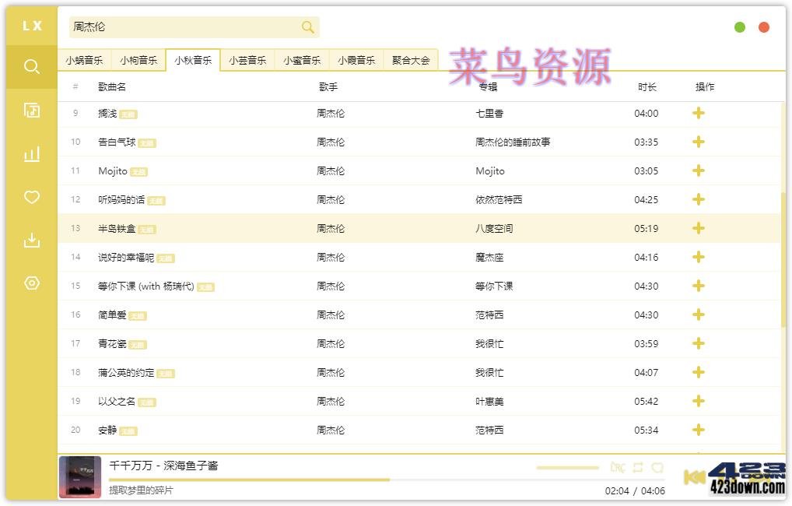The height and width of the screenshot is (506, 792).
Task: Add 搁浅 using its plus icon
Action: 698,113
